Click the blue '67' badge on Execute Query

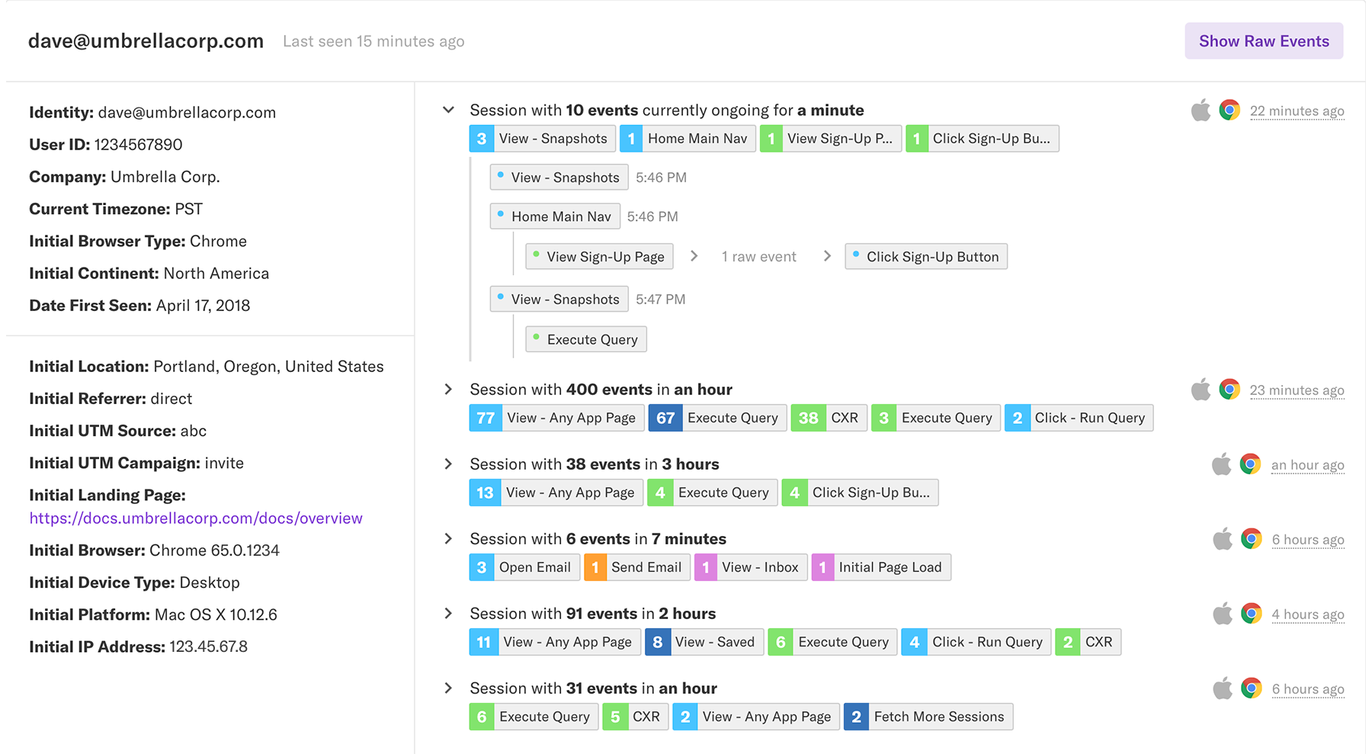point(665,417)
